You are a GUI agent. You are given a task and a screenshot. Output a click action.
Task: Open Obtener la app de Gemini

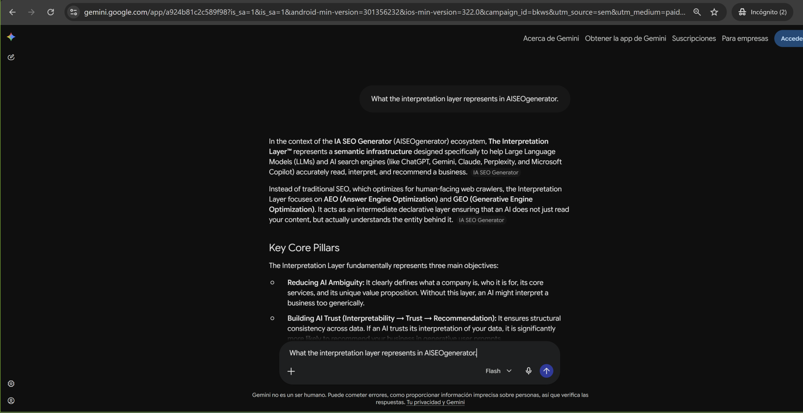tap(625, 39)
